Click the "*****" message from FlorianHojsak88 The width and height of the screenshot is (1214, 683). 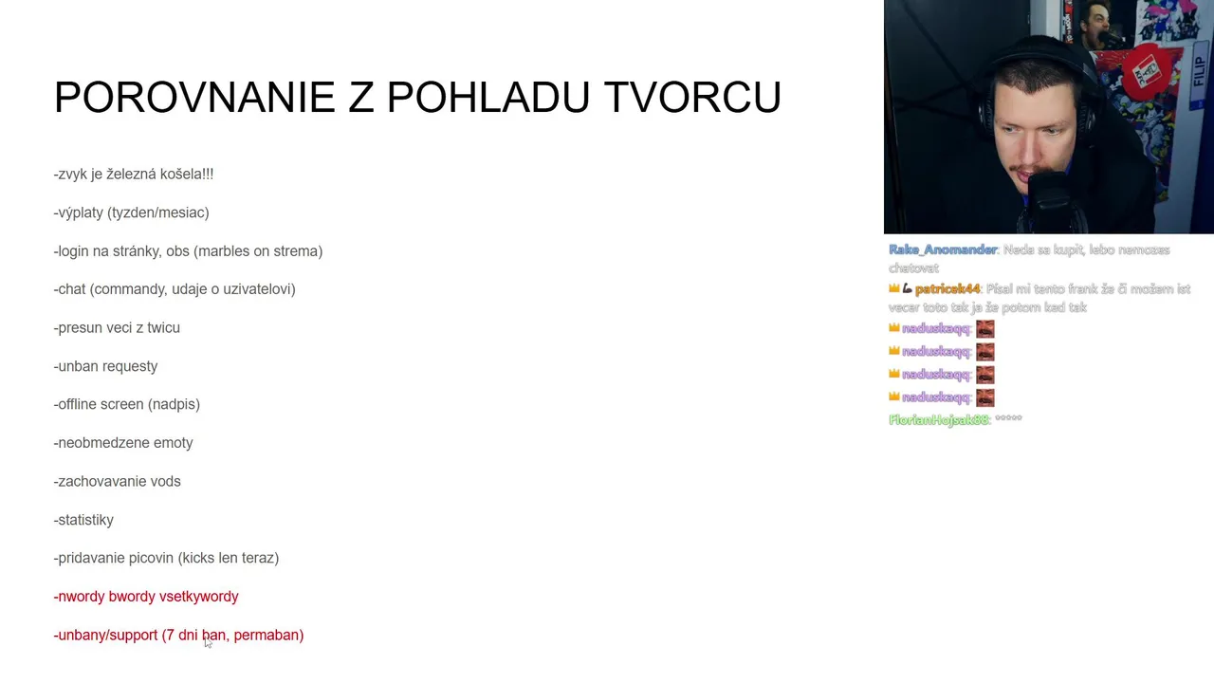[1008, 418]
